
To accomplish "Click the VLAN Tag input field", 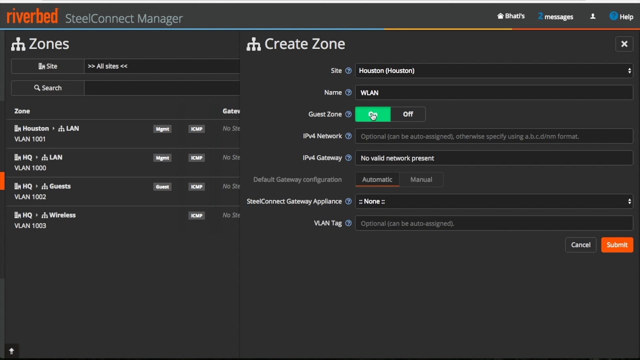I will [x=494, y=223].
